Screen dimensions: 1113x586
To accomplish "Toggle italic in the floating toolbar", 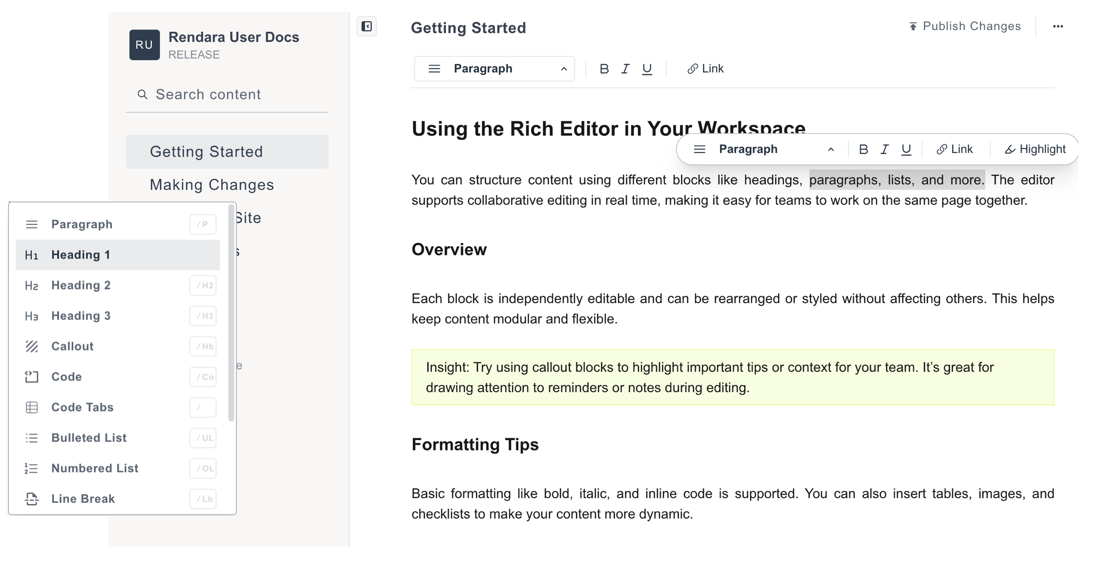I will pos(884,149).
